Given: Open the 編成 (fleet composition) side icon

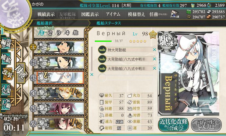Looking at the screenshot, I should point(6,44).
